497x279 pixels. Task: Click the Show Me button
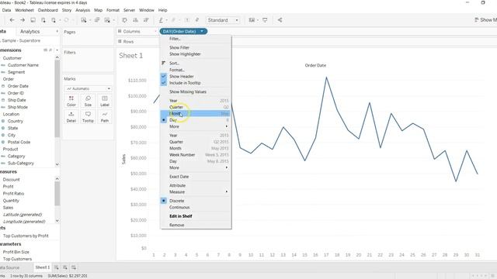[x=485, y=20]
